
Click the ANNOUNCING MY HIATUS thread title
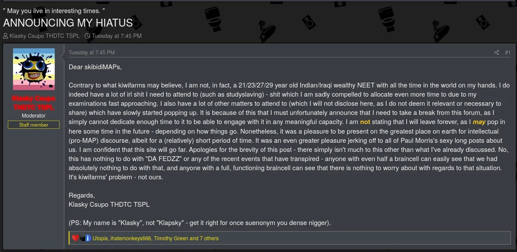click(68, 23)
